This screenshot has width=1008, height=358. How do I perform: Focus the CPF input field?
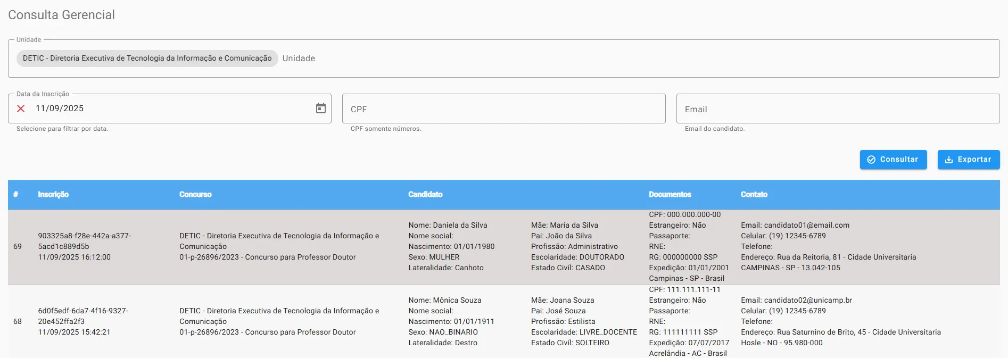point(503,109)
